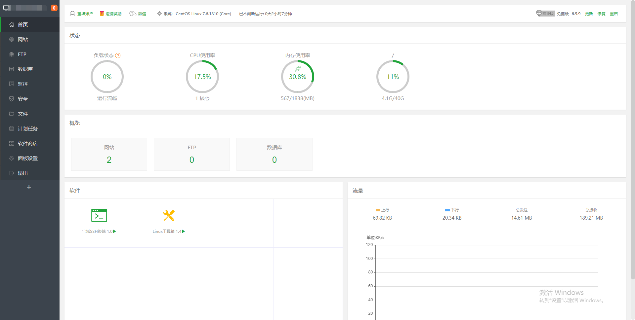Click the 总接收 value 189.21 MB

tap(591, 218)
